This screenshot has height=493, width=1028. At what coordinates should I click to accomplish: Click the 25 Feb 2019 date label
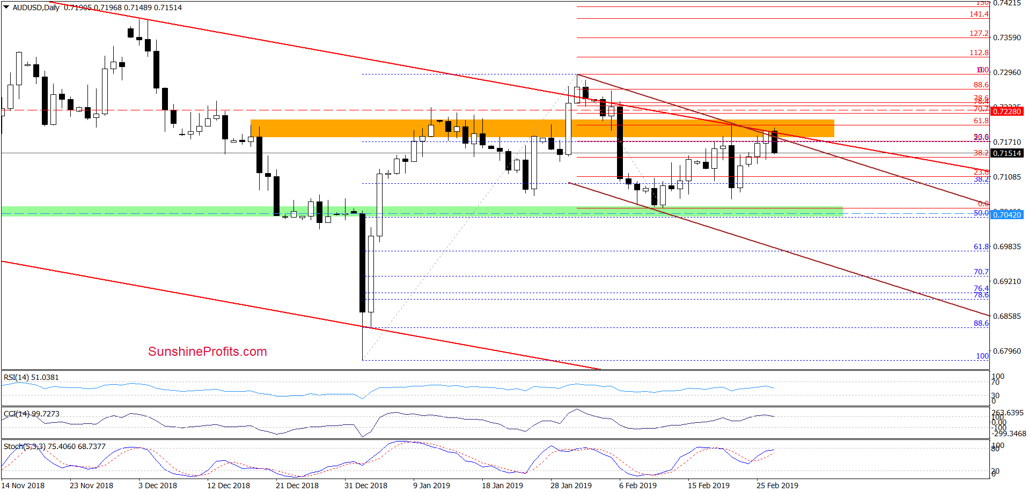[x=777, y=485]
